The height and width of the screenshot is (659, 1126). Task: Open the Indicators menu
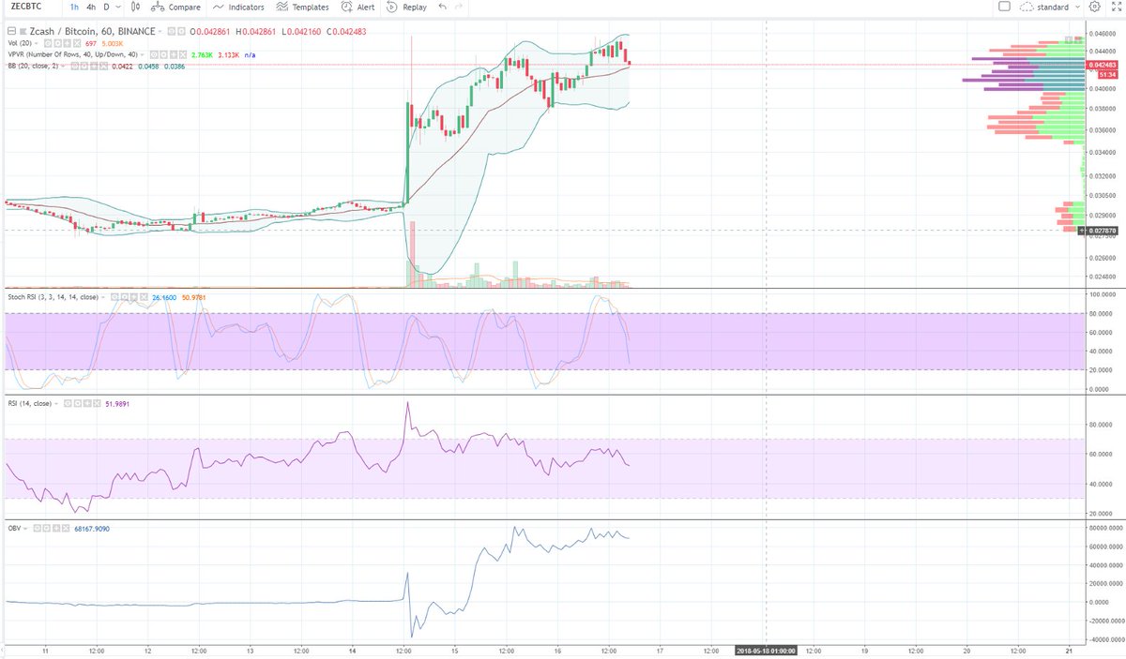(x=238, y=7)
